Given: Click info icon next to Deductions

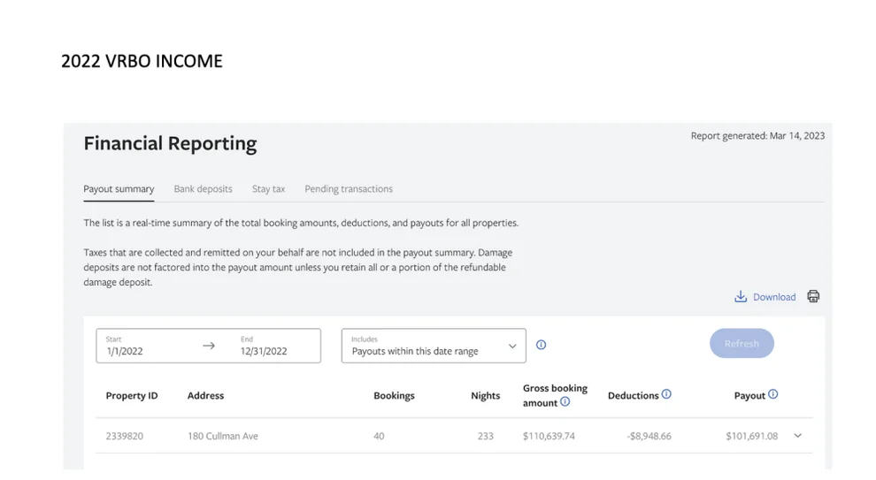Looking at the screenshot, I should [666, 394].
